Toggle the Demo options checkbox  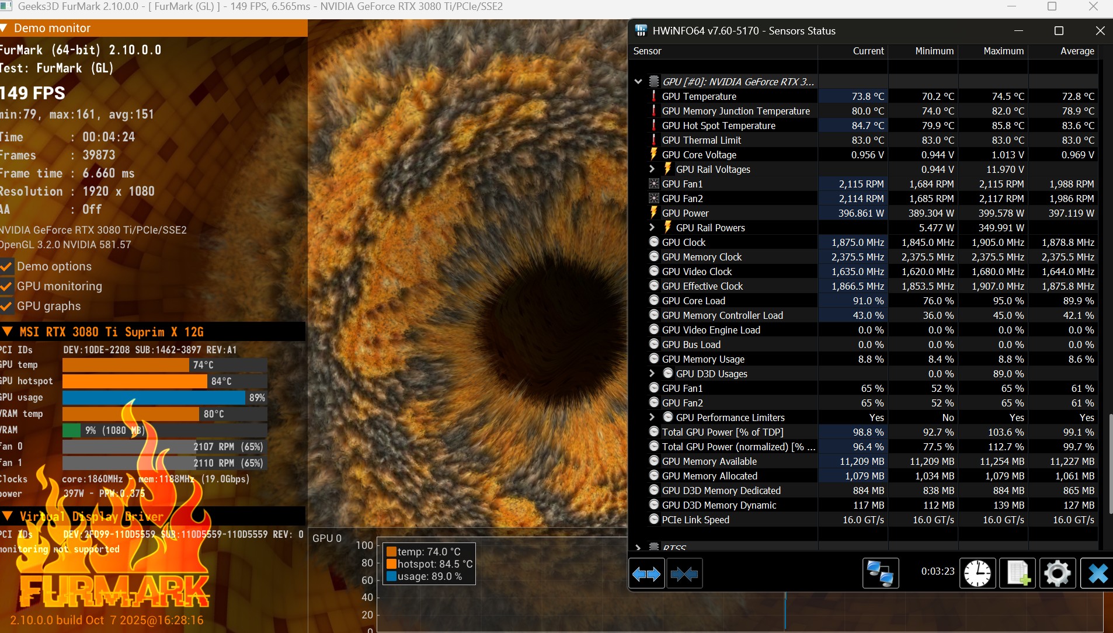point(7,267)
